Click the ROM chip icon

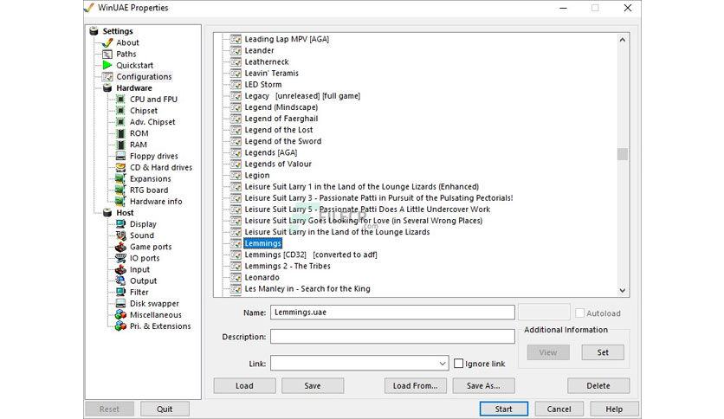coord(120,133)
